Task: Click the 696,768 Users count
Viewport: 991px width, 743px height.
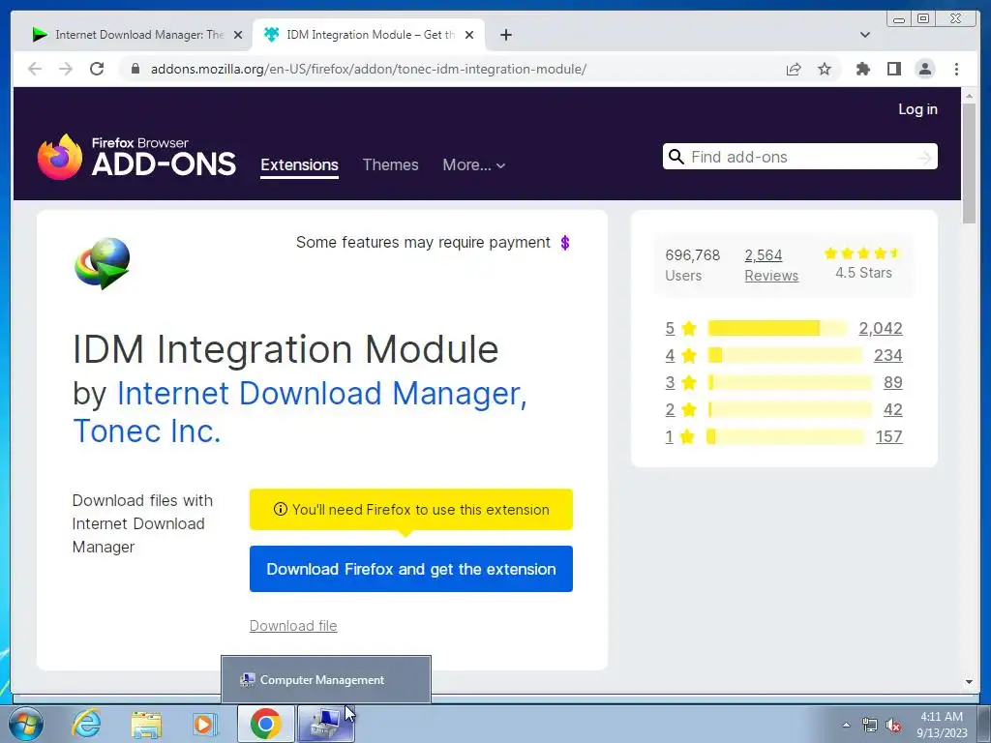Action: coord(693,265)
